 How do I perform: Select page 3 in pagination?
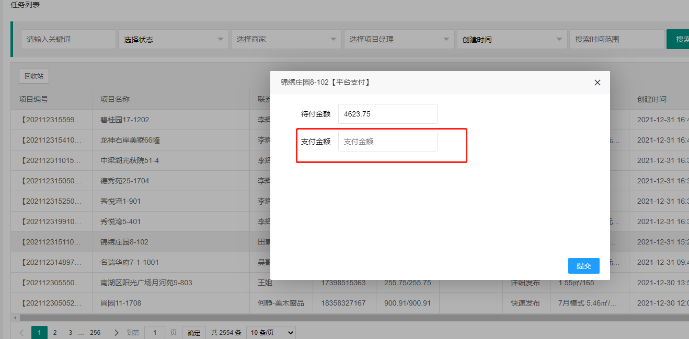(70, 333)
